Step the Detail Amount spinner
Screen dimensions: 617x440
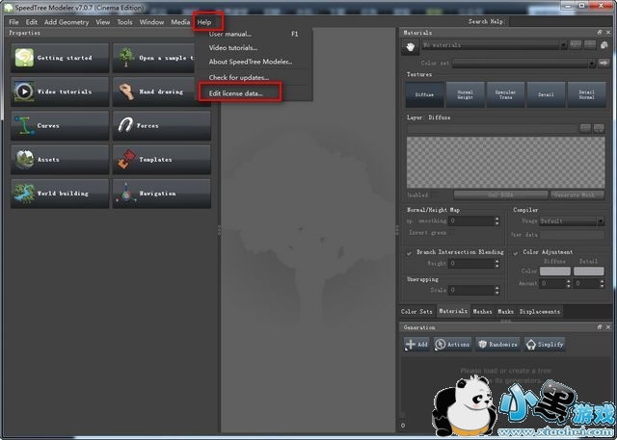(x=602, y=283)
